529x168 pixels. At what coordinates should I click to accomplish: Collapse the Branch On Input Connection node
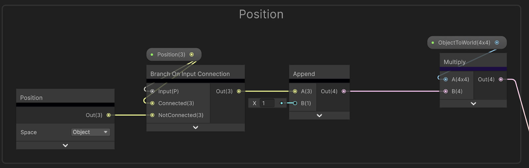point(195,127)
